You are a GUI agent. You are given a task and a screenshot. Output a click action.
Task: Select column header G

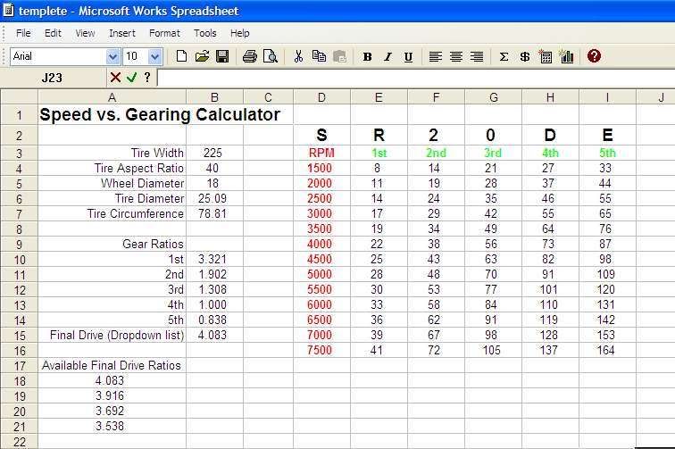pyautogui.click(x=494, y=97)
